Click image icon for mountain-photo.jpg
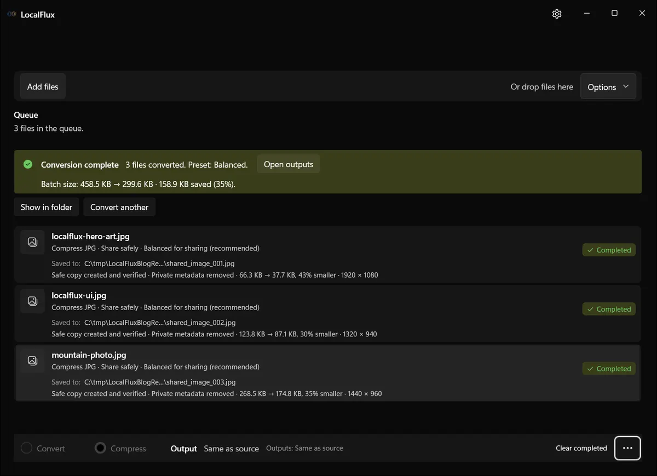 click(x=32, y=360)
